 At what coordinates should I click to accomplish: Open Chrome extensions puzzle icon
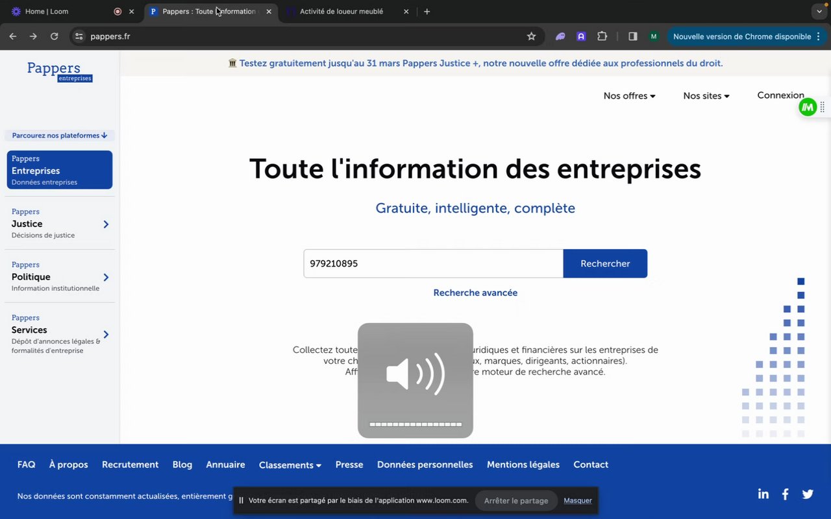coord(602,36)
